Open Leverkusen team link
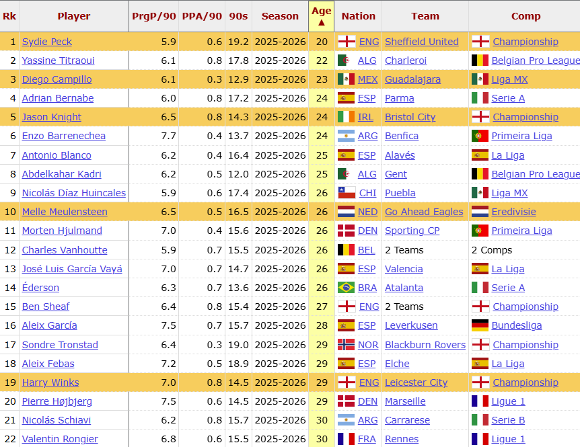The image size is (580, 447). coord(411,325)
